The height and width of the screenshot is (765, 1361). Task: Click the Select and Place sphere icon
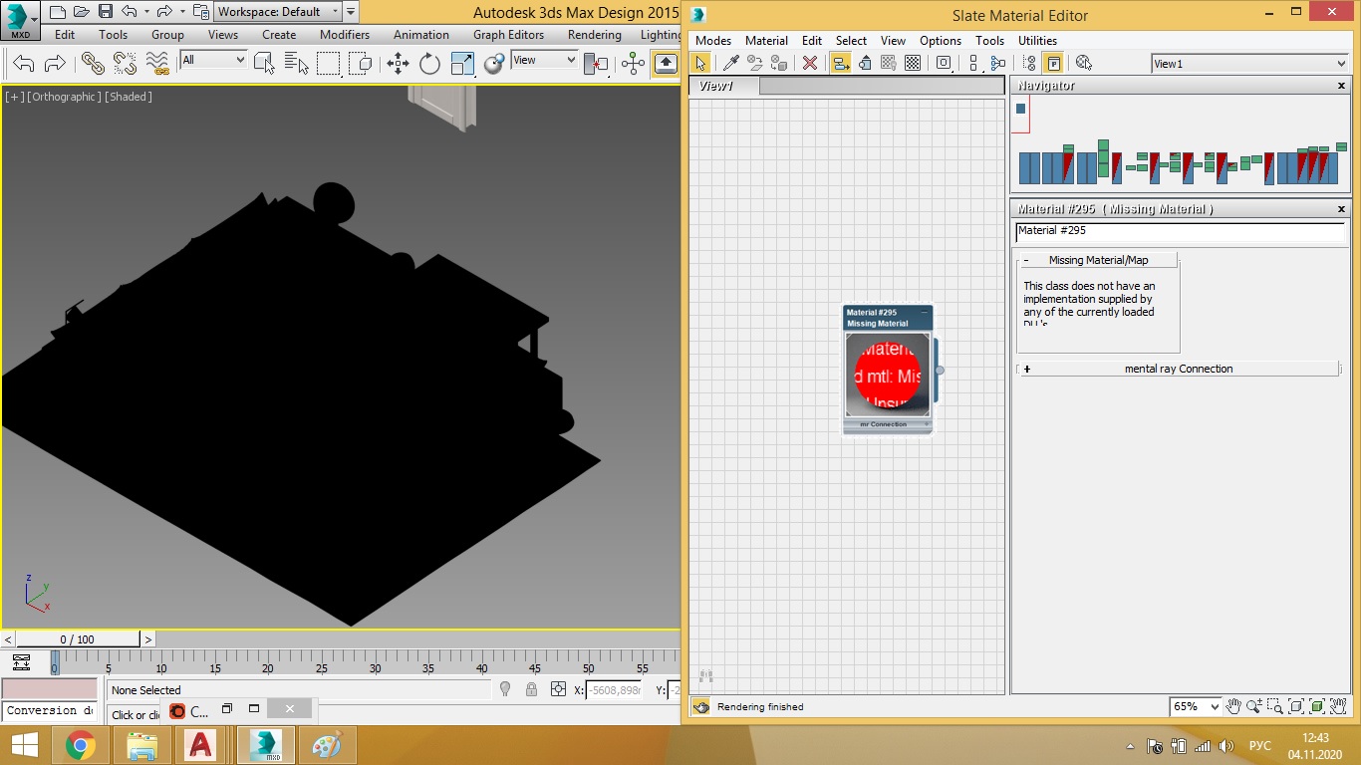pyautogui.click(x=494, y=64)
